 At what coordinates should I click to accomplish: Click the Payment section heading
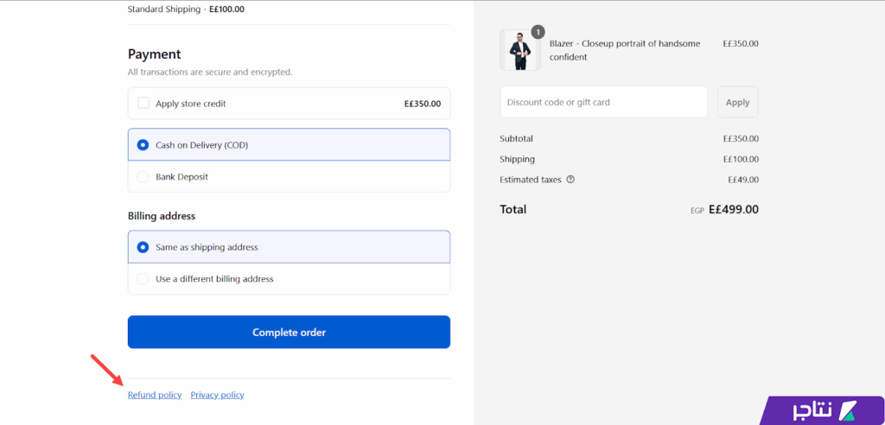point(155,54)
